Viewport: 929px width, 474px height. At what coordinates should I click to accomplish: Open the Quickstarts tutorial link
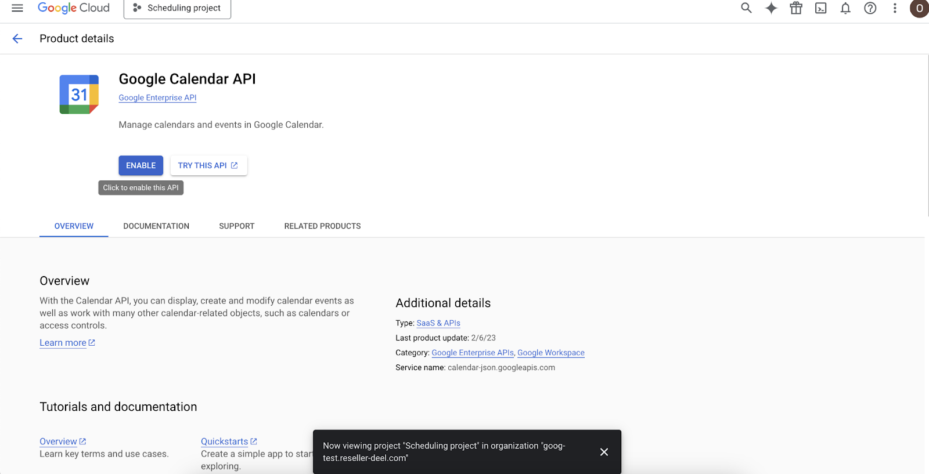229,442
